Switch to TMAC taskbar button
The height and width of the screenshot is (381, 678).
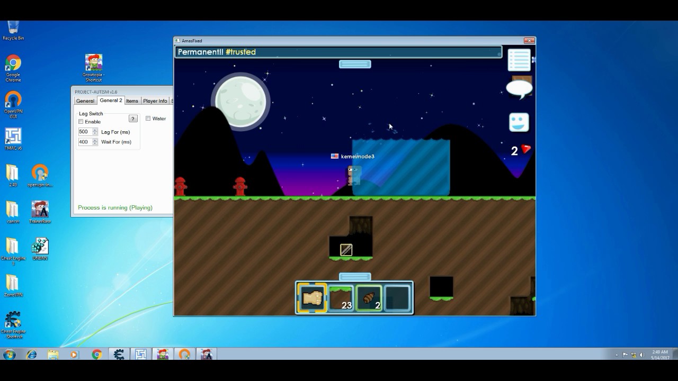[x=141, y=355]
